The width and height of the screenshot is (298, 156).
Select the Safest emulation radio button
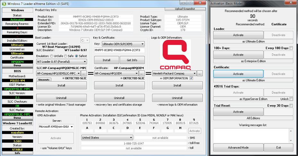click(x=77, y=56)
